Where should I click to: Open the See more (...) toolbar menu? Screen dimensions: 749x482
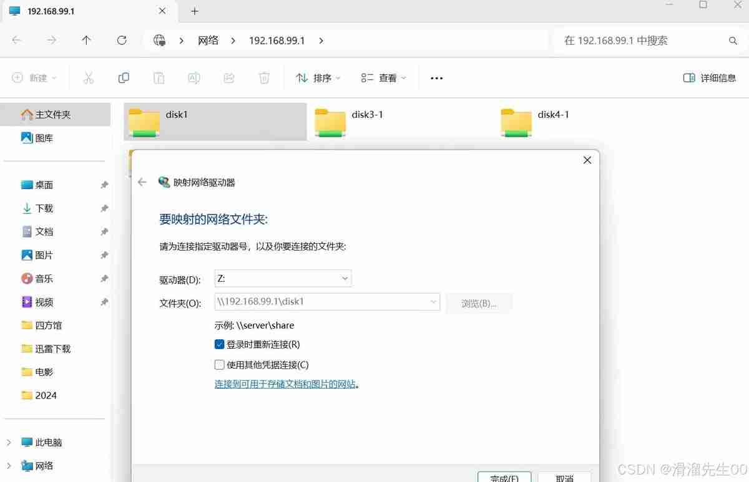(436, 77)
